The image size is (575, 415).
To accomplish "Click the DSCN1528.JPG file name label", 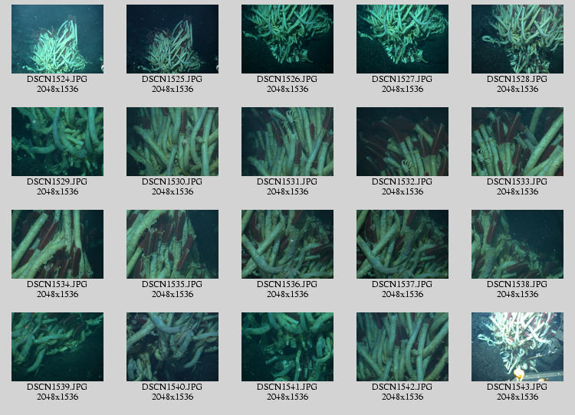I will (x=517, y=79).
